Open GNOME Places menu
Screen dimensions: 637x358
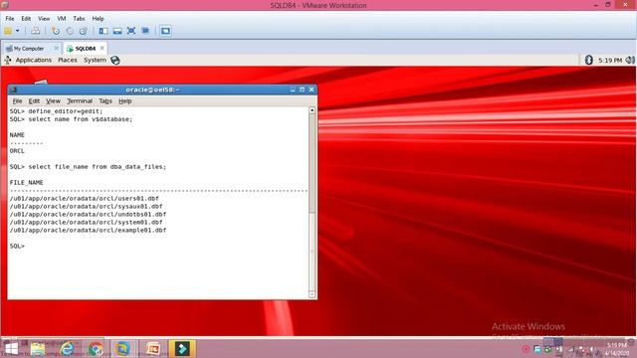(x=68, y=60)
